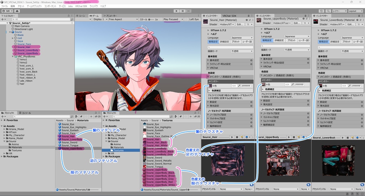Expand lilToon 1.7.2 foldout in the Sourai_UpperBody inspector
The height and width of the screenshot is (196, 365).
261,29
